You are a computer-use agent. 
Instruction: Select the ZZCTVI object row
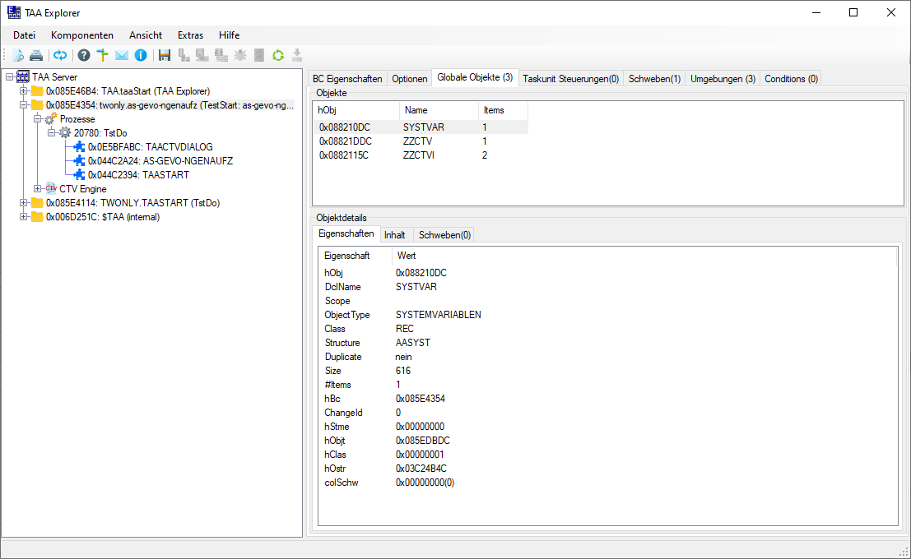pos(420,155)
